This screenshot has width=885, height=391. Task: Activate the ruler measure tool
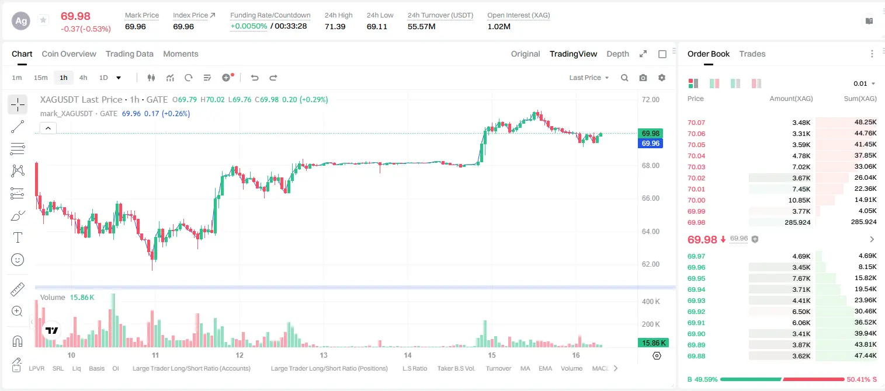(18, 289)
